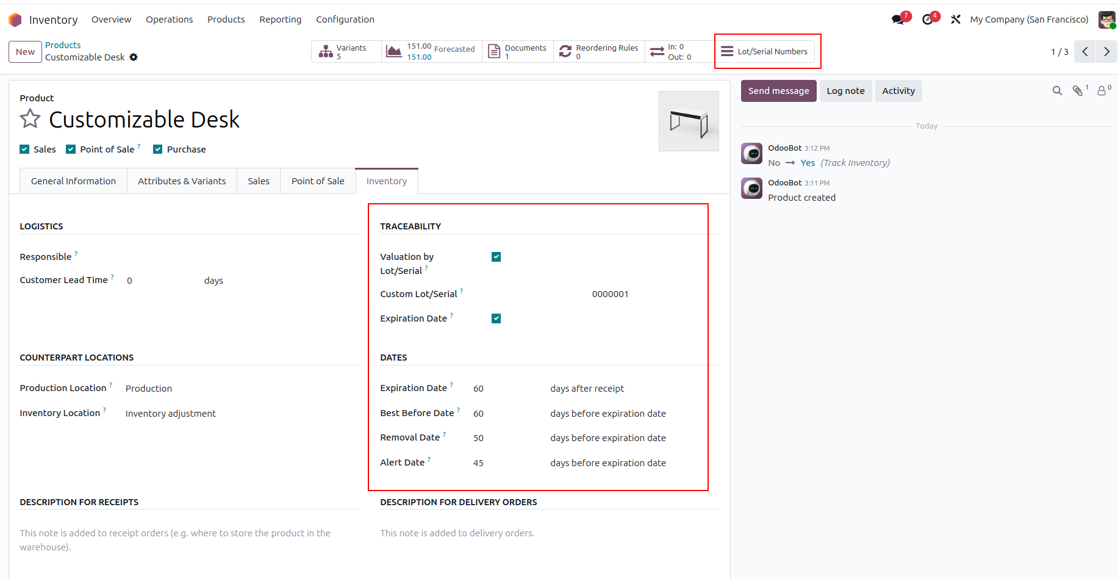This screenshot has height=579, width=1118.
Task: Open the Reporting menu
Action: [x=280, y=20]
